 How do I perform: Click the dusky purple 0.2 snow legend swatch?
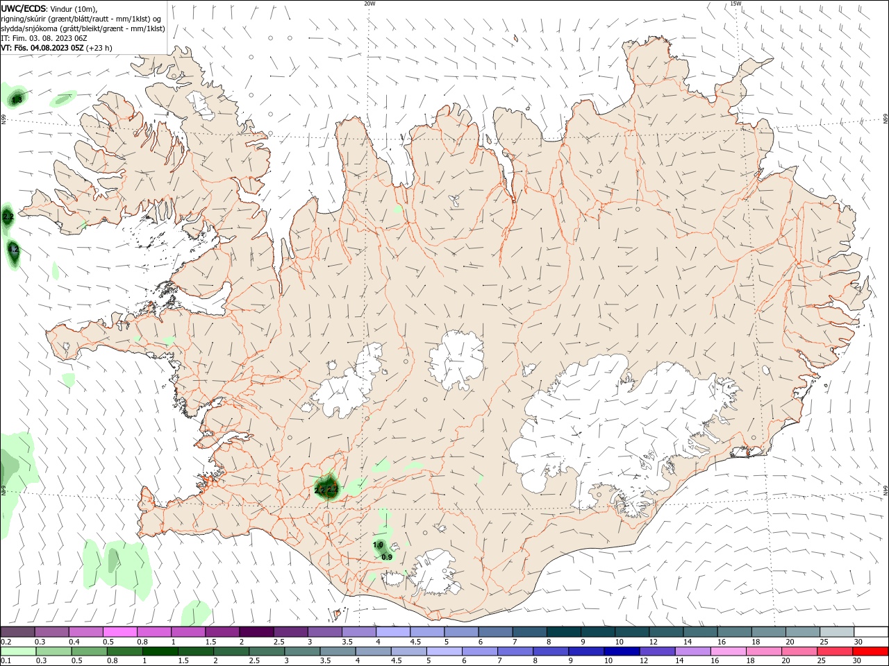(x=17, y=632)
